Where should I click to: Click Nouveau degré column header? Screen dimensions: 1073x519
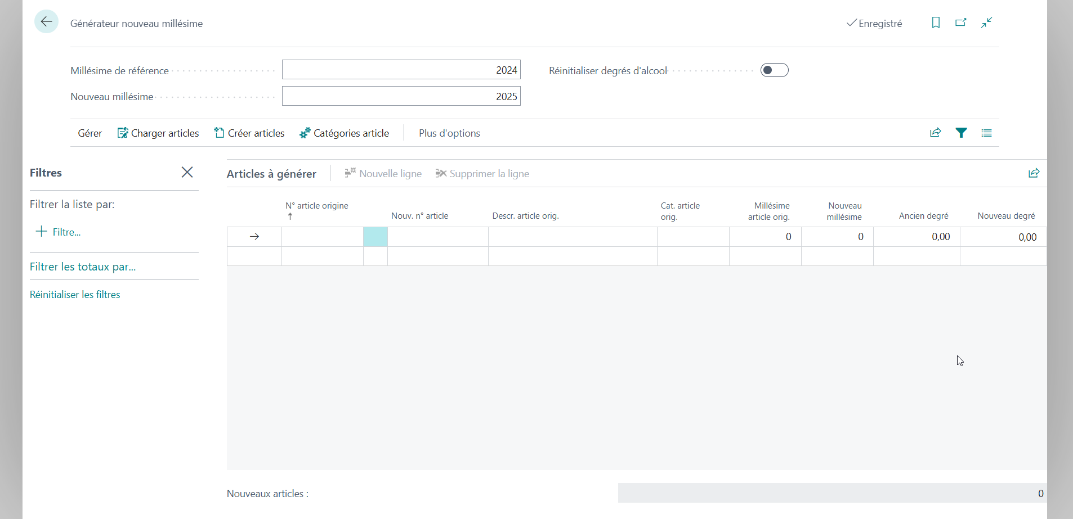[1007, 216]
